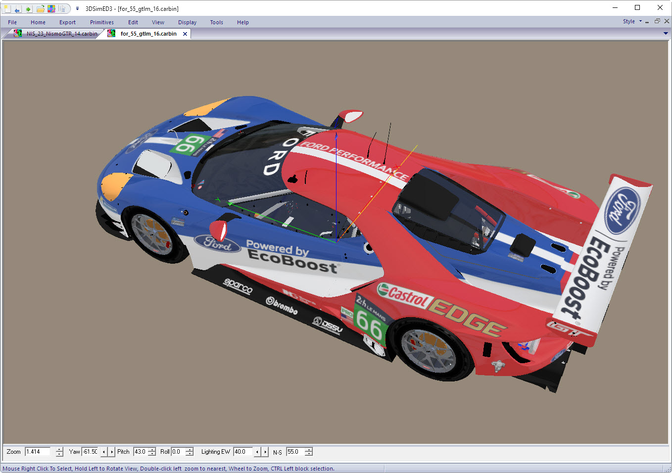Click Lighting EW right arrow button
The height and width of the screenshot is (473, 672).
pyautogui.click(x=265, y=452)
